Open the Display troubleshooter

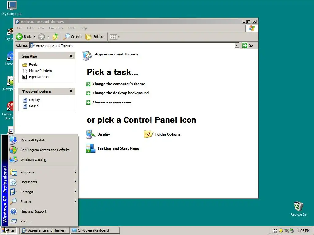coord(34,100)
